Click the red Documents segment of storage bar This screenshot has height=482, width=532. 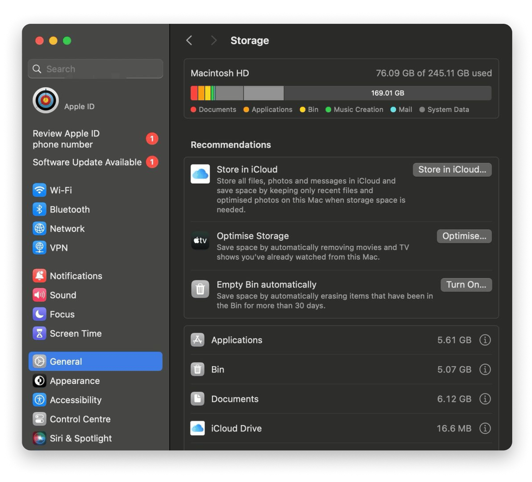(x=194, y=93)
